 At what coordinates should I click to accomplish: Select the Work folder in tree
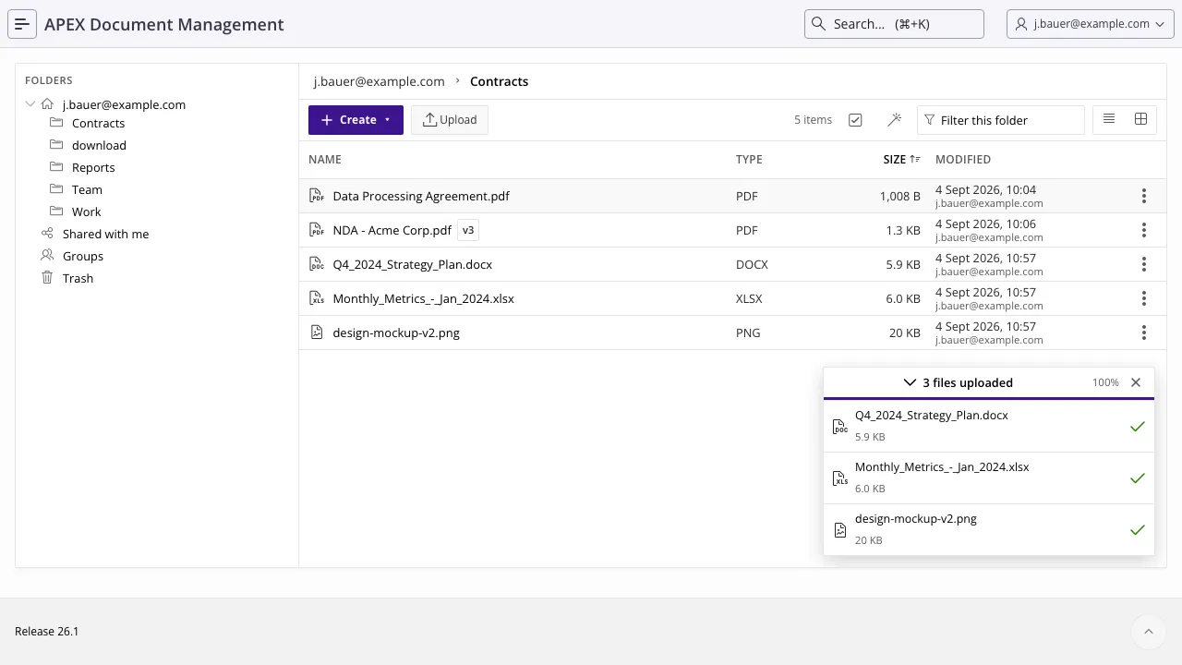point(86,212)
